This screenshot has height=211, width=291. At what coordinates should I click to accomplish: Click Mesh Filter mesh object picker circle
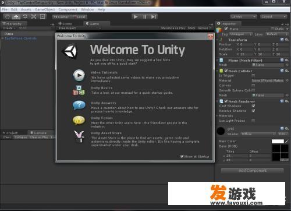coord(288,65)
